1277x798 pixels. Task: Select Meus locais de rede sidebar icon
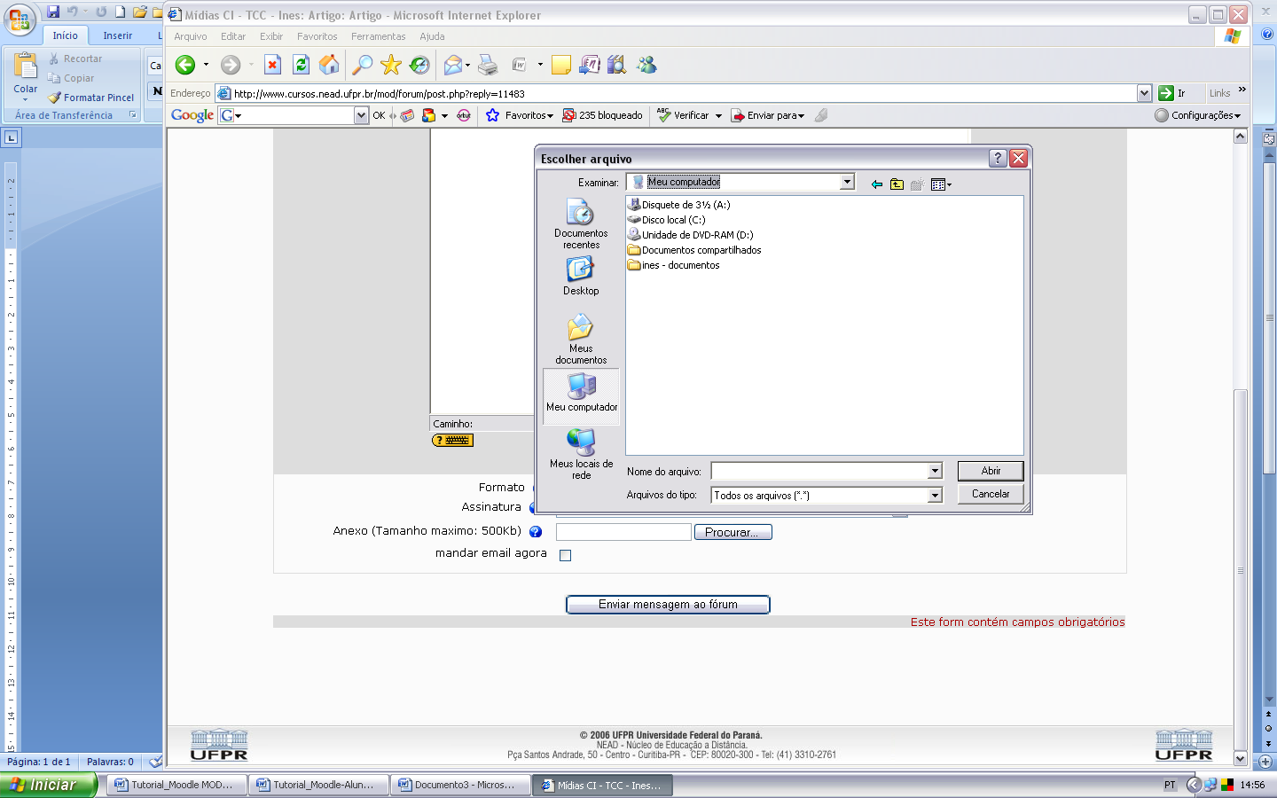tap(581, 454)
